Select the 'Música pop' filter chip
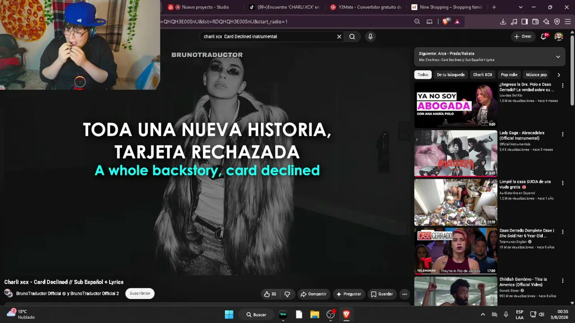The image size is (575, 323). point(536,75)
